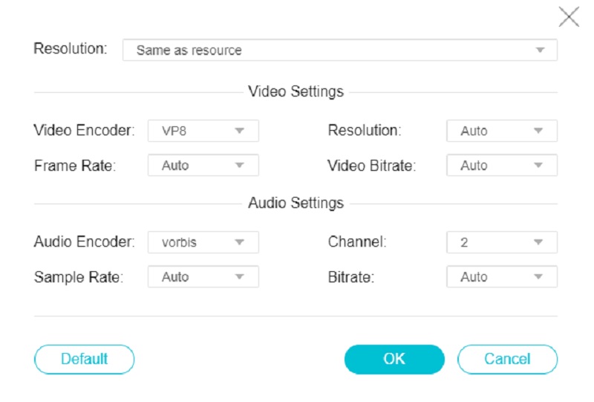The image size is (594, 402).
Task: Open the audio Bitrate dropdown
Action: pos(501,277)
